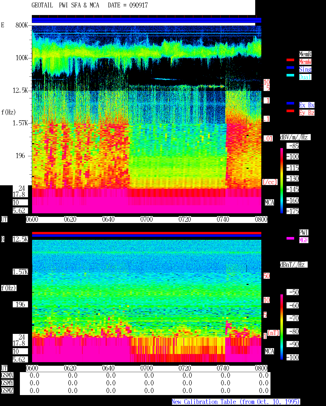
Task: Click the 'PWI' legend label
Action: (x=304, y=232)
